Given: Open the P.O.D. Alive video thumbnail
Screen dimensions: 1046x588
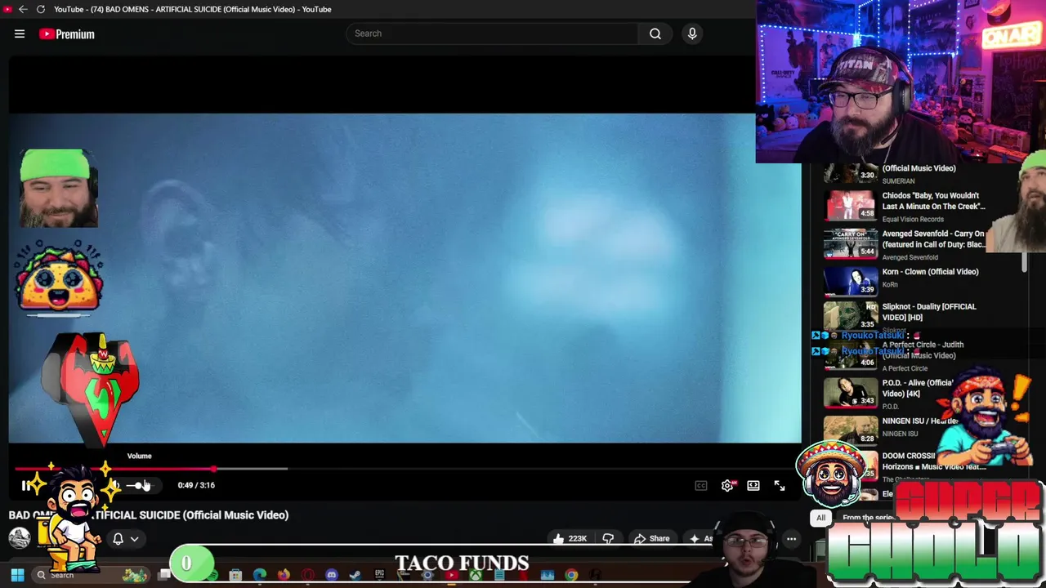Looking at the screenshot, I should pyautogui.click(x=850, y=392).
